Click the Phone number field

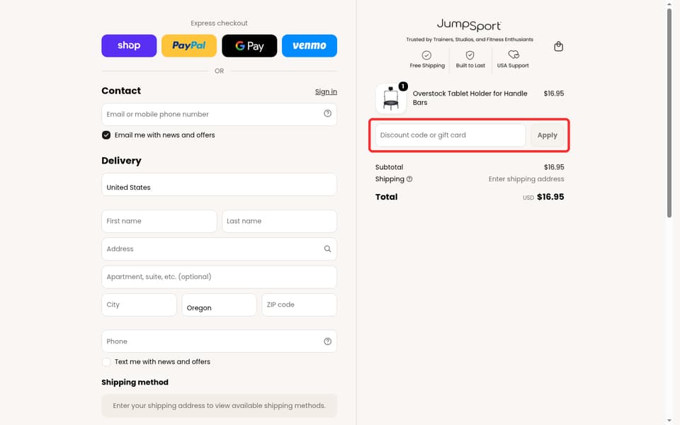219,341
